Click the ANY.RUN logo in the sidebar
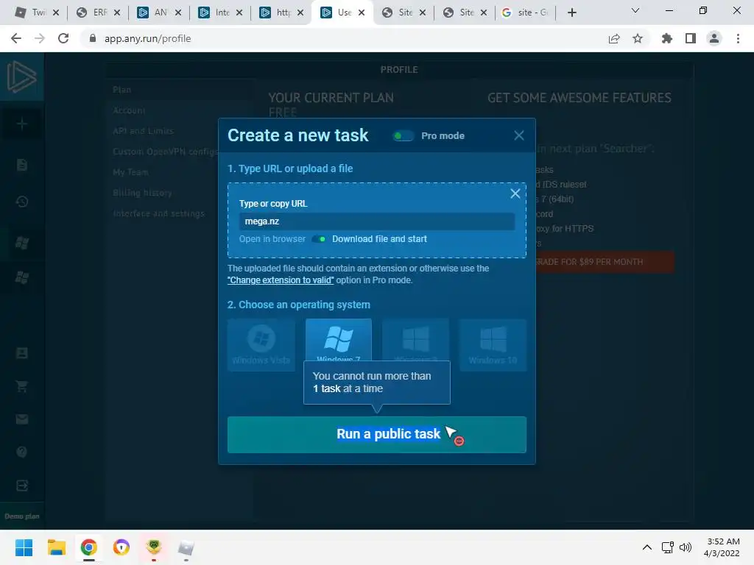The height and width of the screenshot is (565, 754). coord(21,77)
